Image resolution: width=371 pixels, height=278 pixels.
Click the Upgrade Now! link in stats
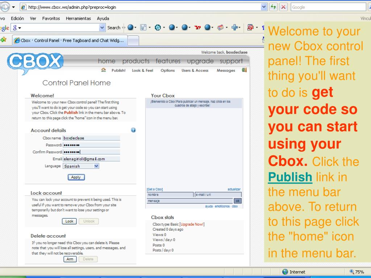point(192,224)
